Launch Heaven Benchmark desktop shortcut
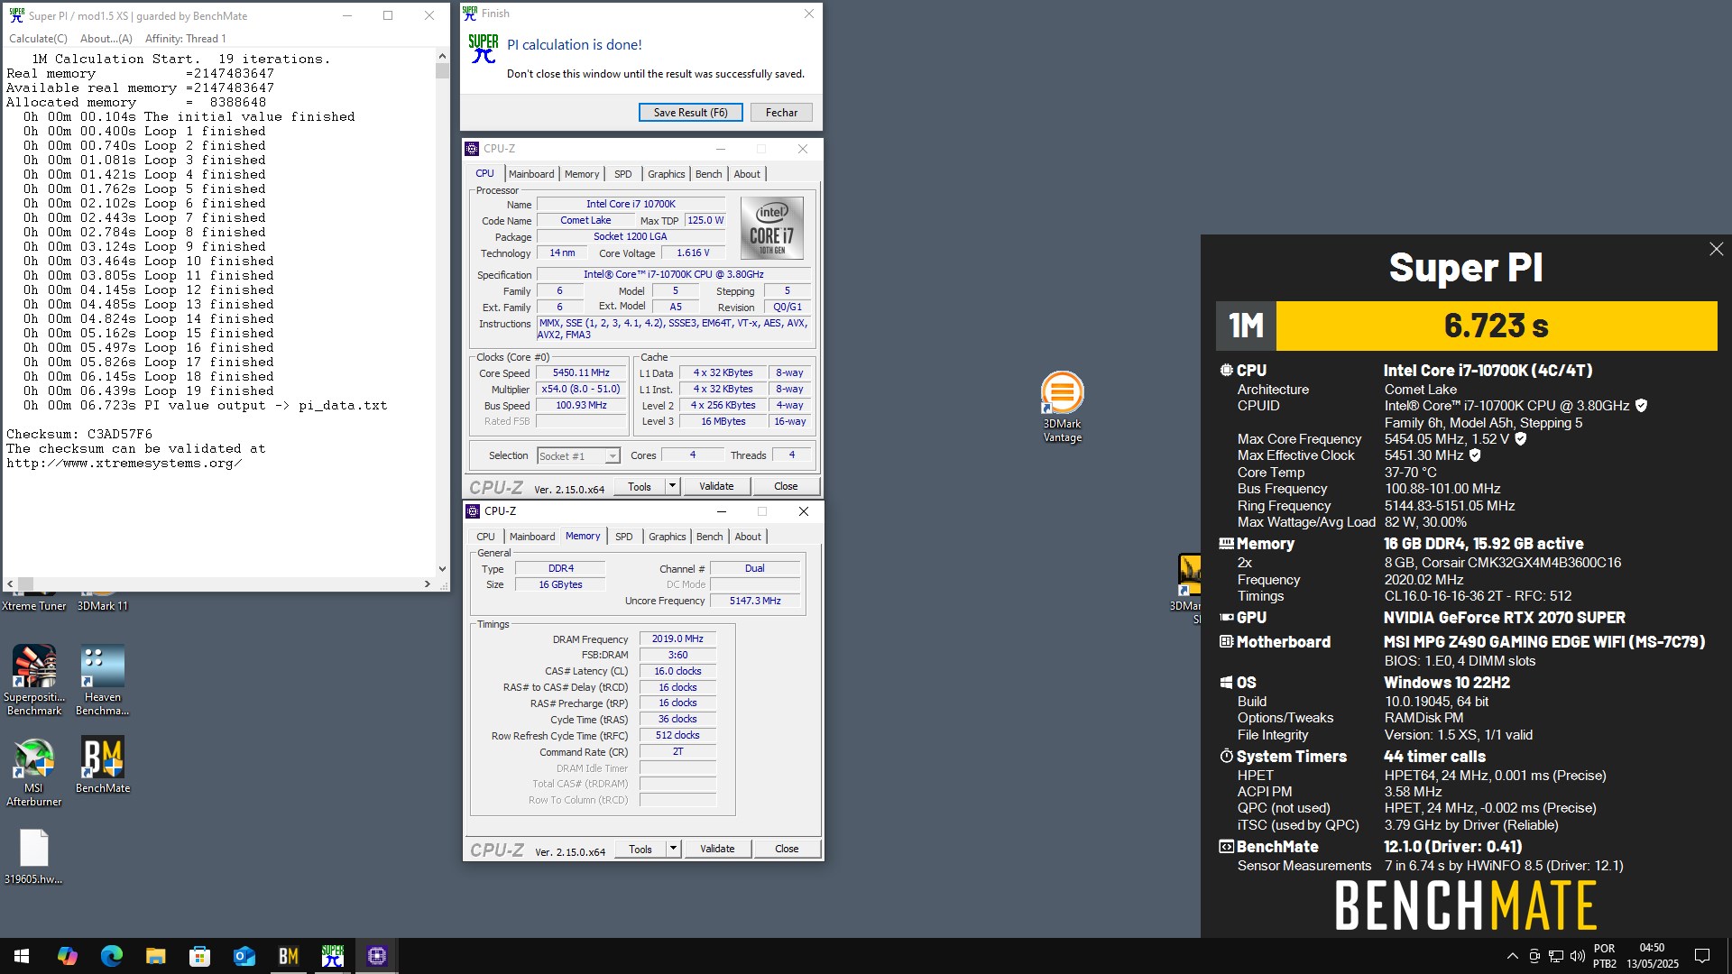Viewport: 1732px width, 974px height. 102,680
